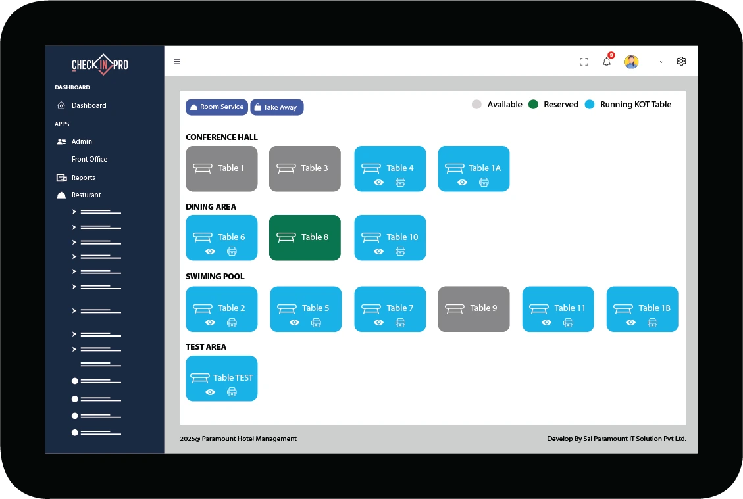Viewport: 743px width, 499px height.
Task: Open the notifications bell
Action: coord(607,62)
